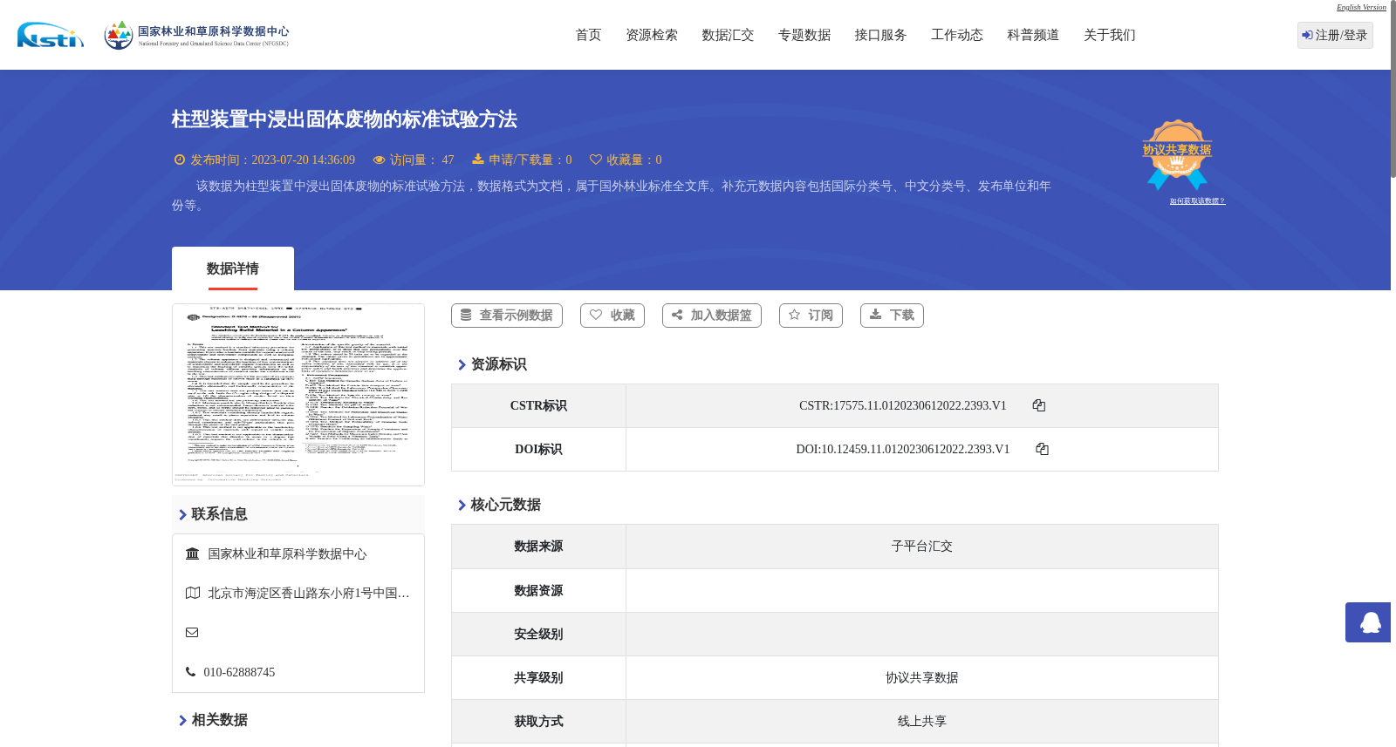Open the 工作动态 menu
Viewport: 1396px width, 747px height.
pos(957,35)
